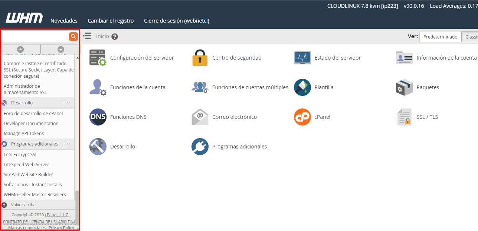The image size is (478, 231).
Task: Open the Lets Encrypt SSL link
Action: pyautogui.click(x=20, y=155)
